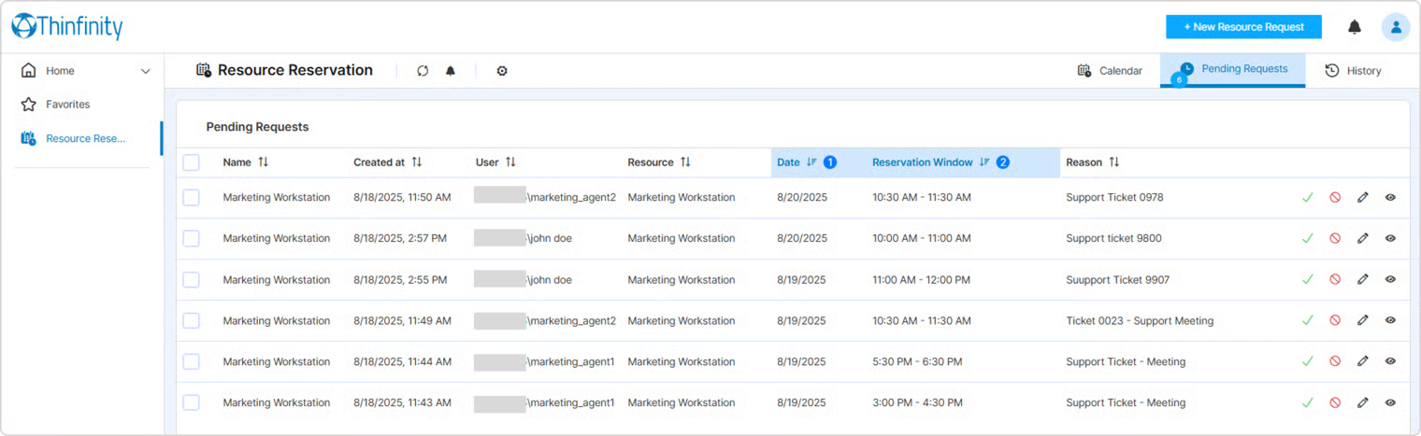Screen dimensions: 1421x436
Task: Select checkbox for the 11:50 AM created row
Action: pyautogui.click(x=192, y=198)
